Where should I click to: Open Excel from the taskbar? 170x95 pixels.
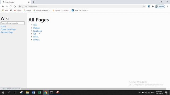(40, 93)
